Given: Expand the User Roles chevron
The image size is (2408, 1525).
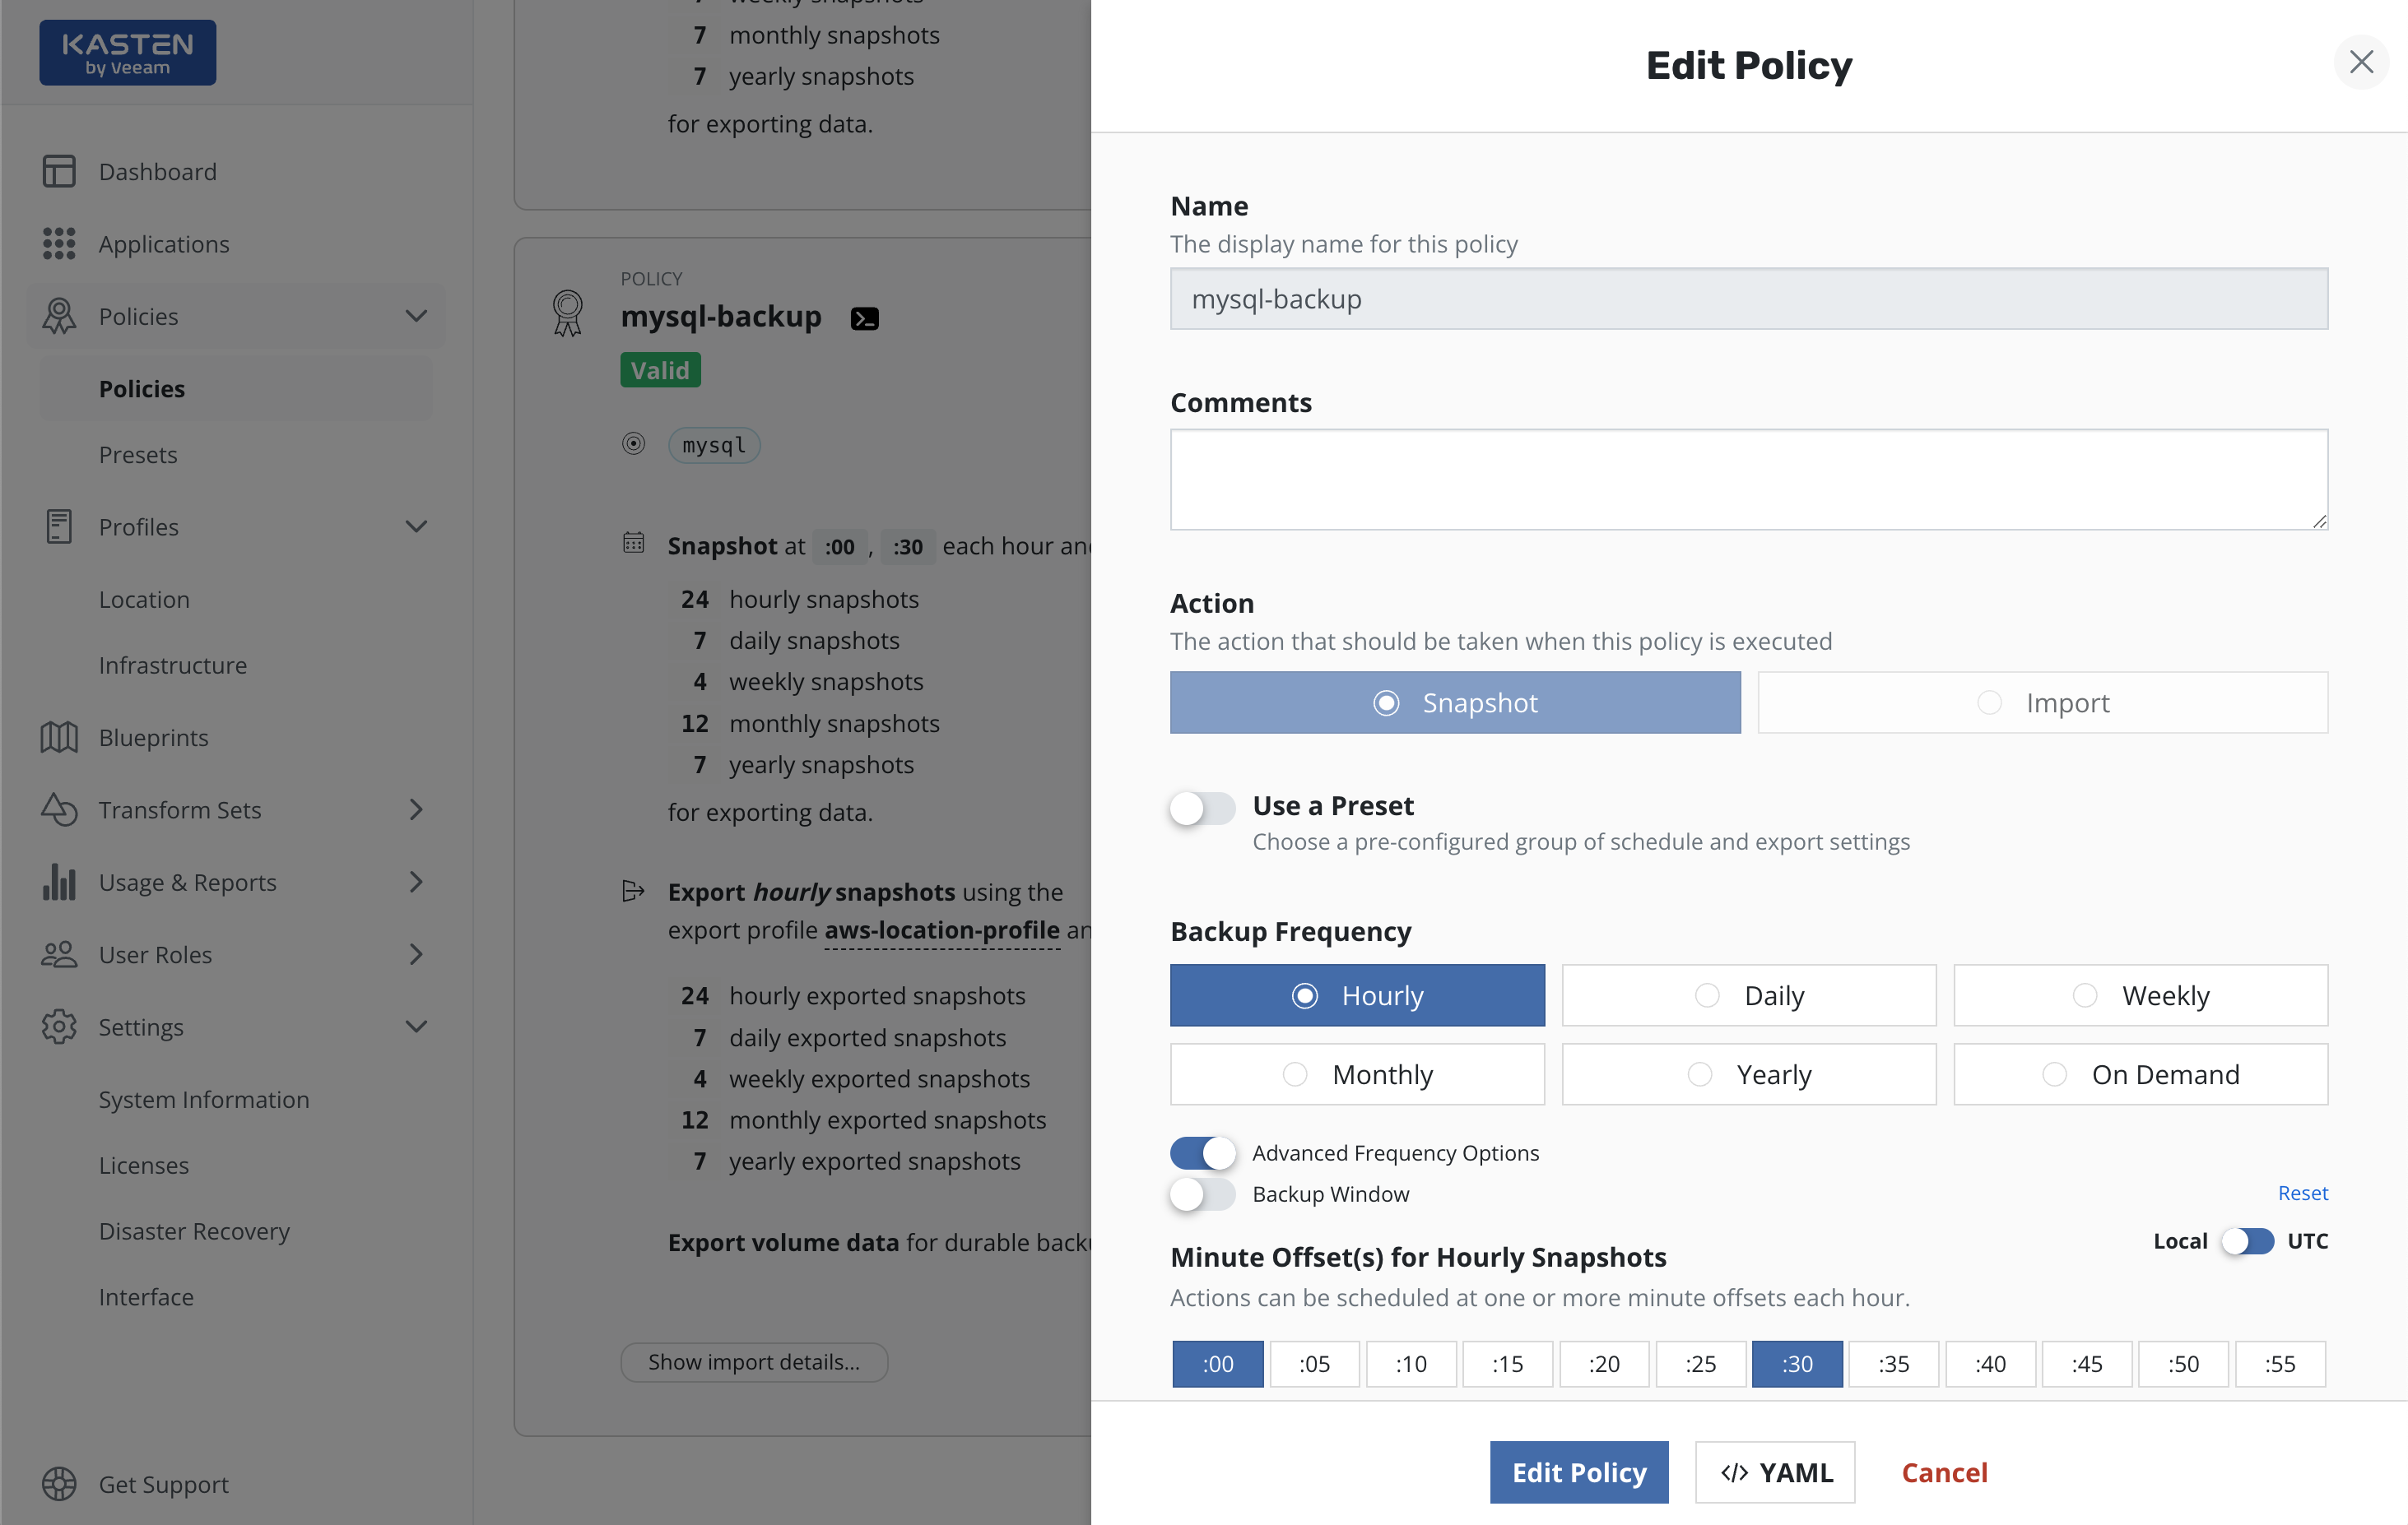Looking at the screenshot, I should pyautogui.click(x=416, y=954).
